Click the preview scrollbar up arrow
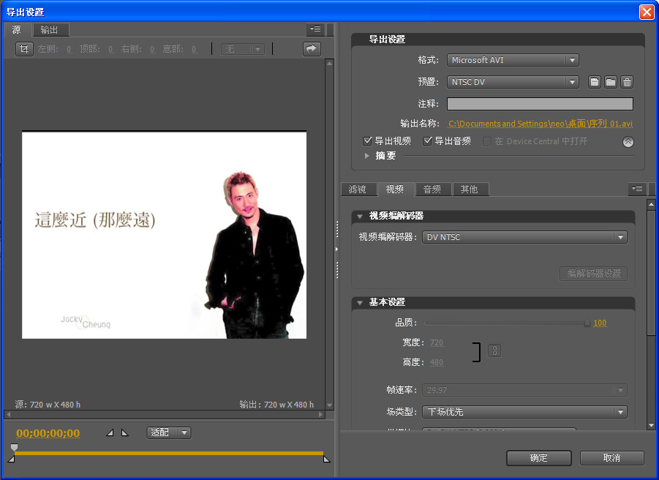Screen dimensions: 659x480 pos(329,64)
